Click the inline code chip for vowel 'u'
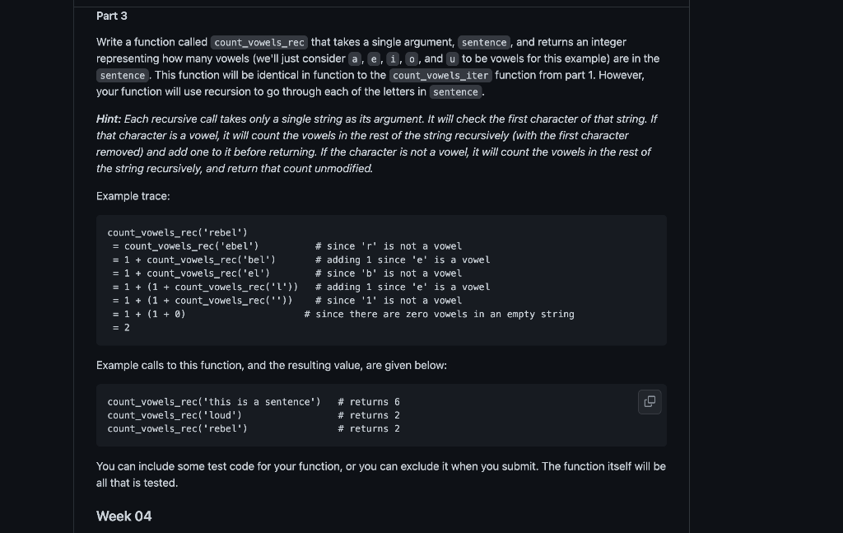Screen dimensions: 843x533 pyautogui.click(x=452, y=59)
